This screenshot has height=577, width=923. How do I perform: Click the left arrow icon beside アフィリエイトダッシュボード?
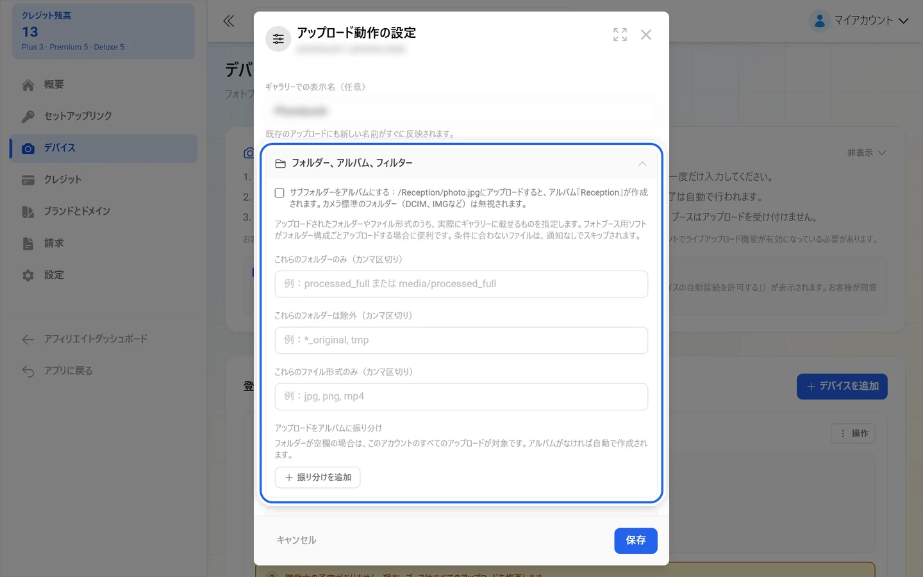28,339
